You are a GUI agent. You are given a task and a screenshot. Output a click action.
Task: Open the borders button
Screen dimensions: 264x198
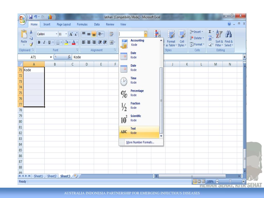(58, 42)
